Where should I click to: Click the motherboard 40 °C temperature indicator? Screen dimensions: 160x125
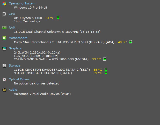click(130, 42)
